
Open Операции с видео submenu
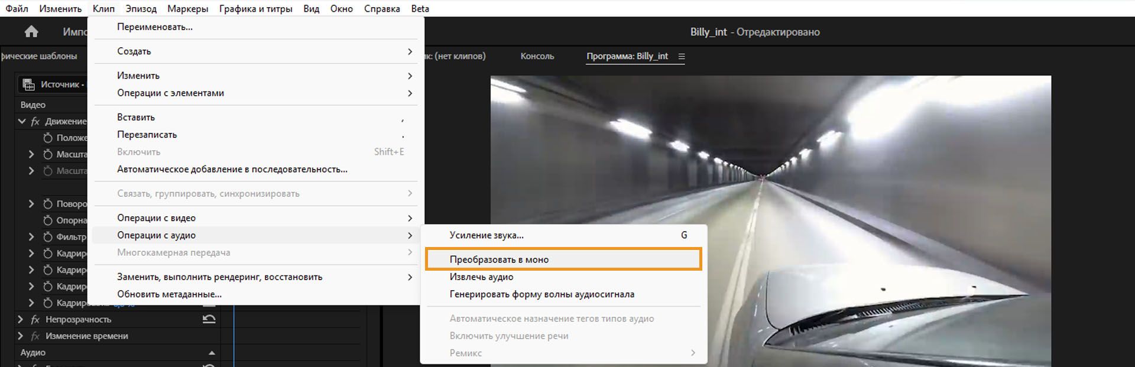256,218
